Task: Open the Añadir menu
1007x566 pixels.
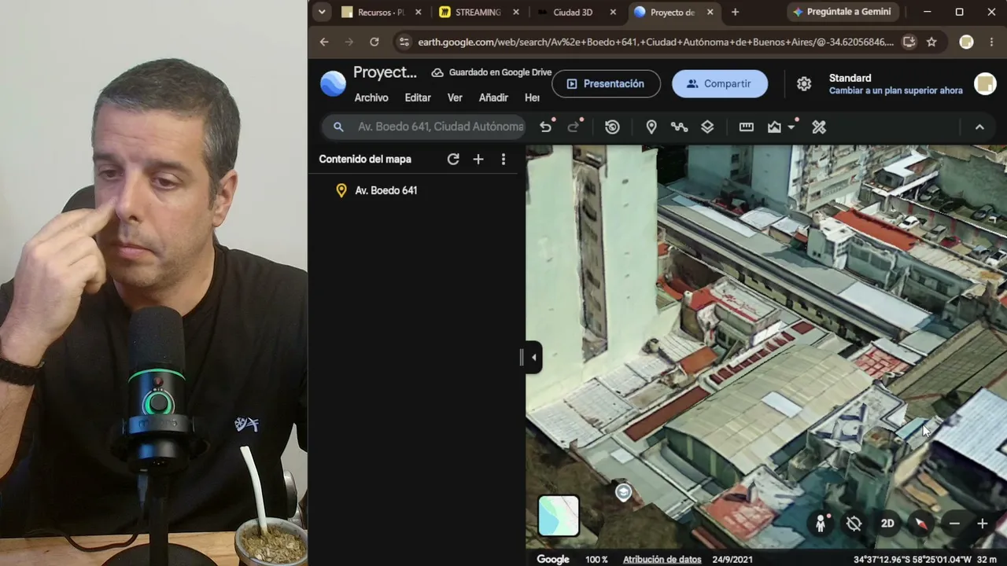Action: (493, 97)
